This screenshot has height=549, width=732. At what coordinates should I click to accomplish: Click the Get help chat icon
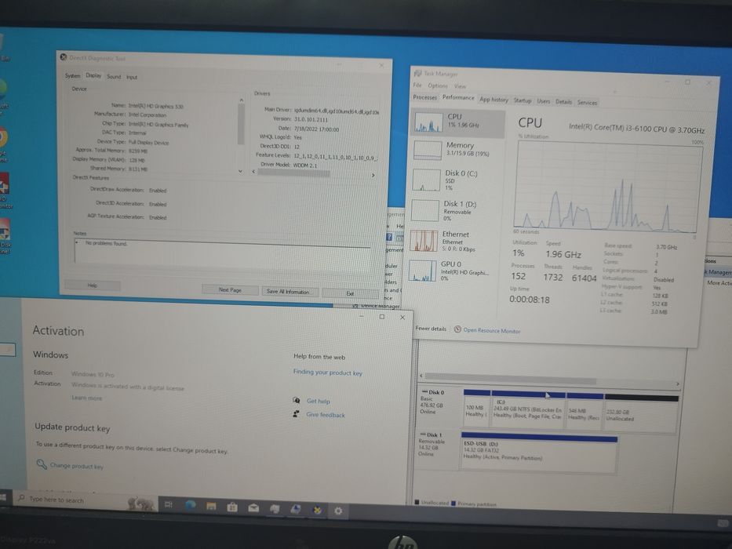296,400
